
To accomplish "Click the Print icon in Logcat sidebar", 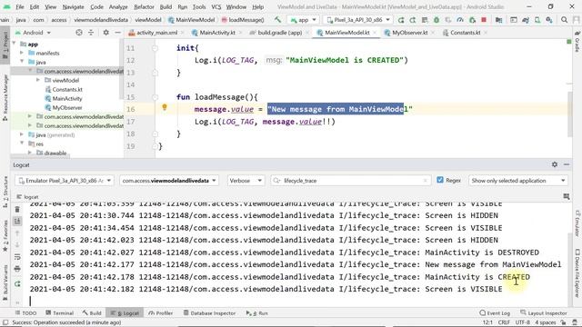I will pyautogui.click(x=17, y=269).
